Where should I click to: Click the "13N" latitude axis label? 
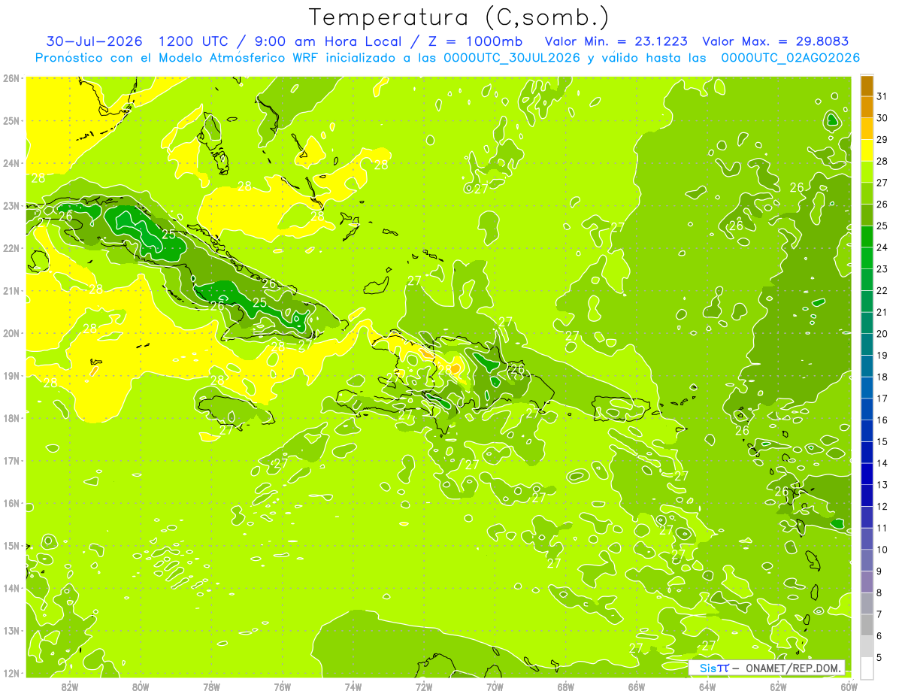tap(11, 630)
